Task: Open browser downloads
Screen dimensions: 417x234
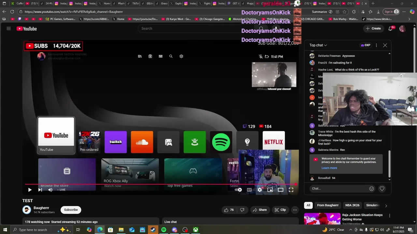Action: coord(378,12)
